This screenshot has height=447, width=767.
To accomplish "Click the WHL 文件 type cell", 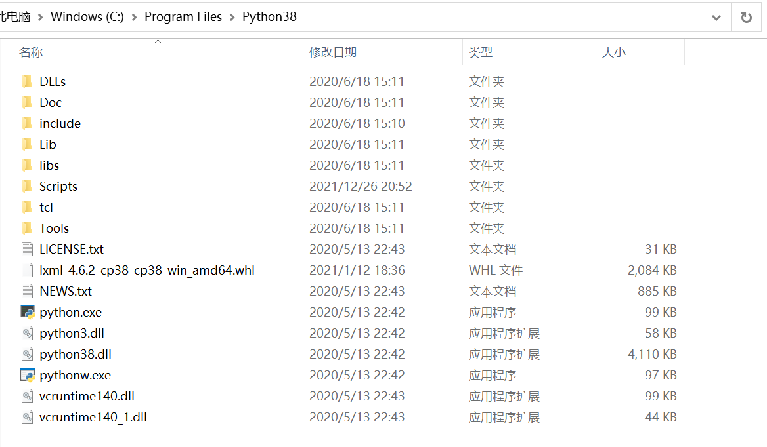I will (x=496, y=270).
